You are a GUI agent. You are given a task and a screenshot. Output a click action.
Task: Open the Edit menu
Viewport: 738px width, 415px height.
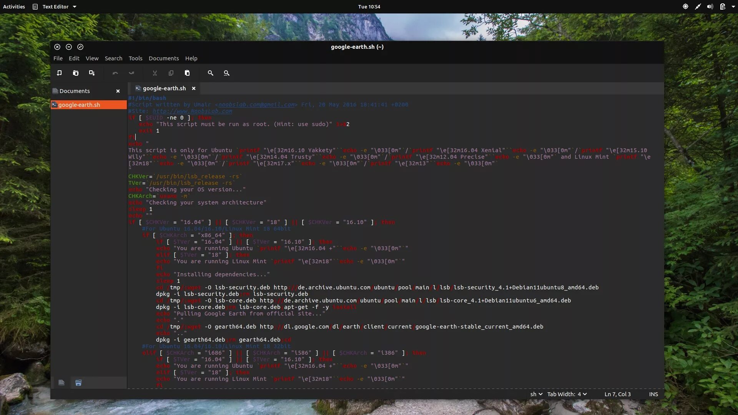point(74,58)
